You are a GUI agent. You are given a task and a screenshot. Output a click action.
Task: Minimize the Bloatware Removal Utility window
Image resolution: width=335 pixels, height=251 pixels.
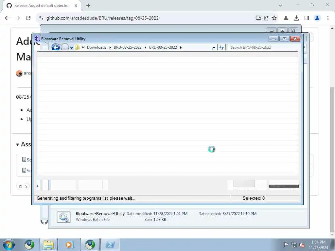pyautogui.click(x=273, y=39)
